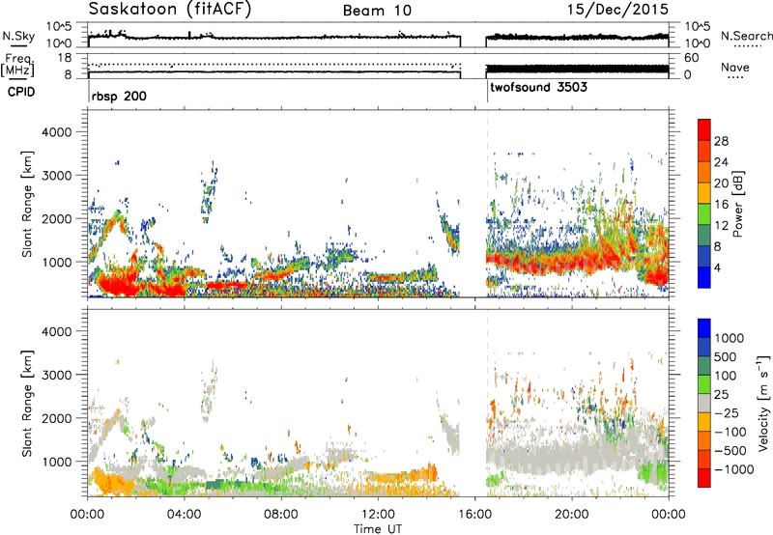
Task: Click the "Power [dB]" color bar title
Action: tap(737, 204)
